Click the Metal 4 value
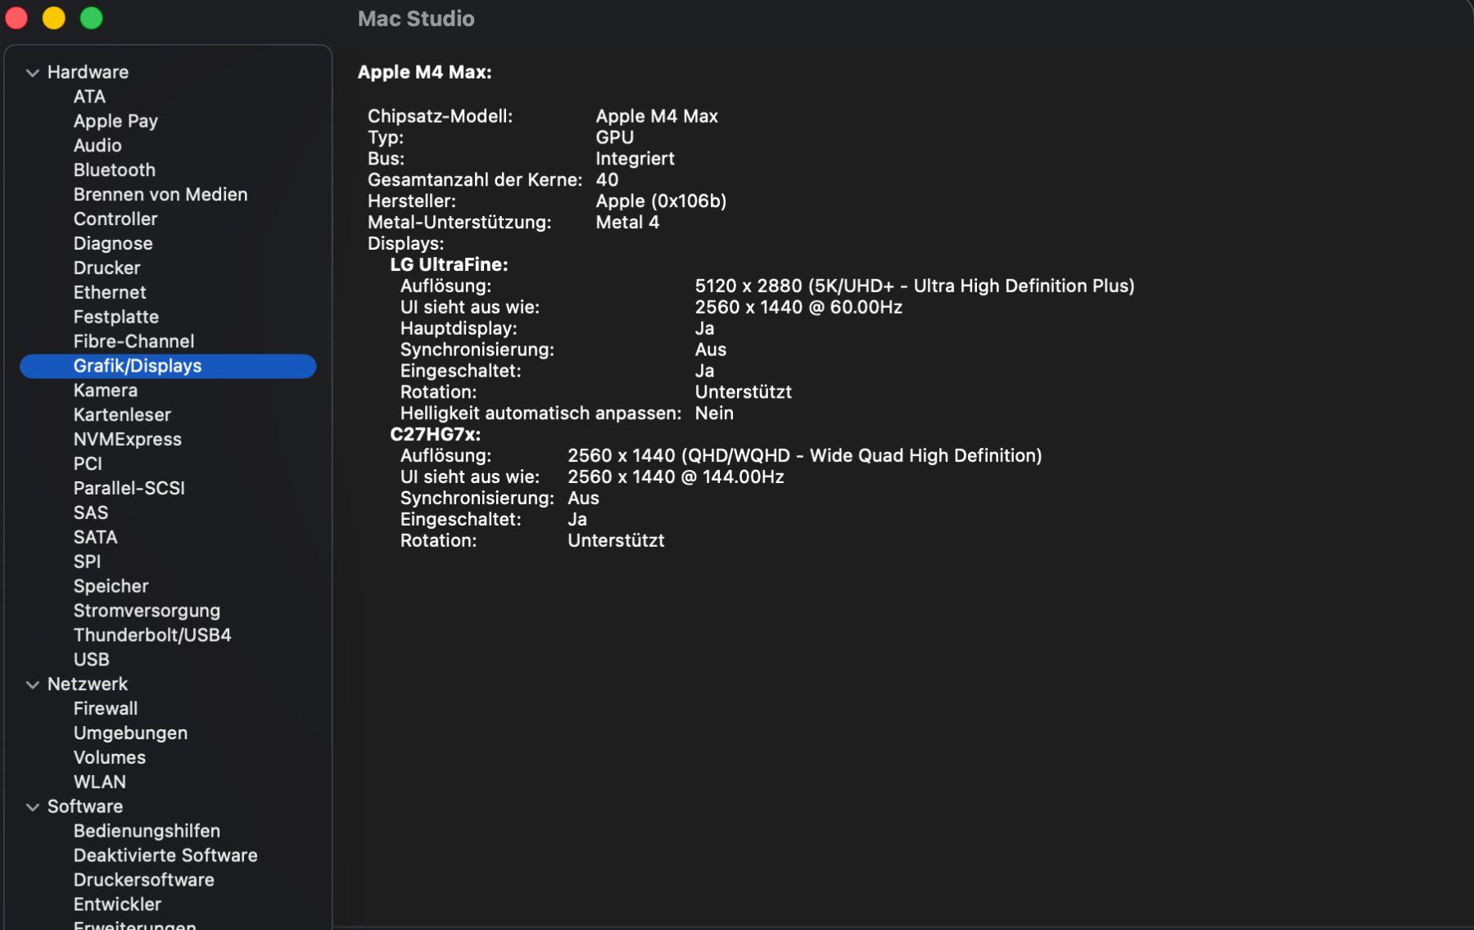The image size is (1474, 930). tap(627, 223)
